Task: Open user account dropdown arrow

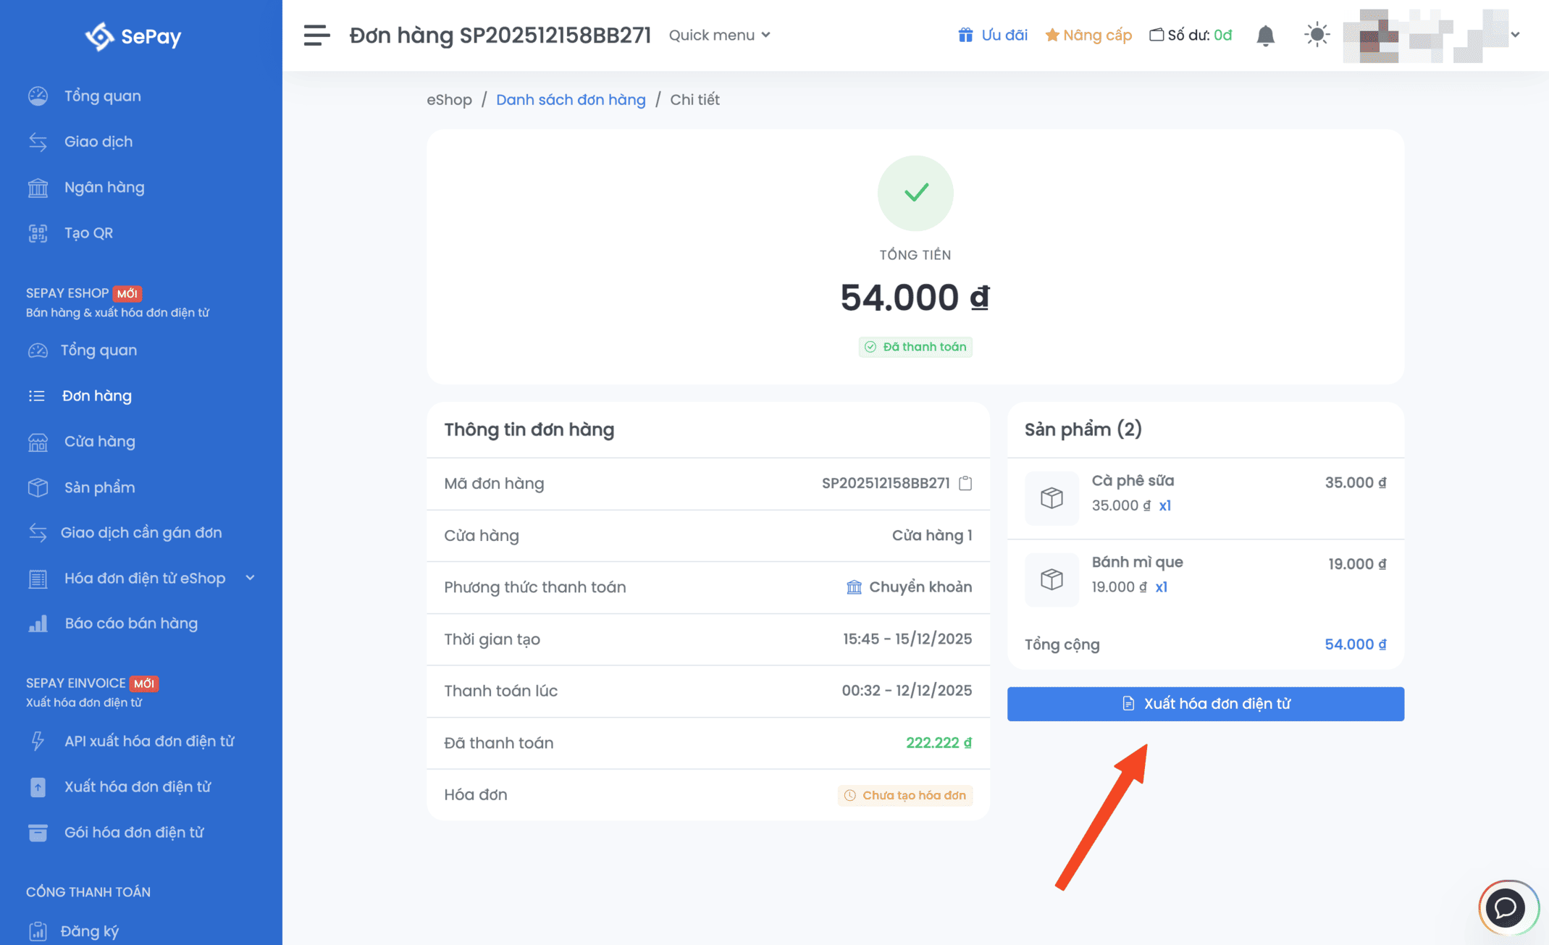Action: click(1515, 35)
